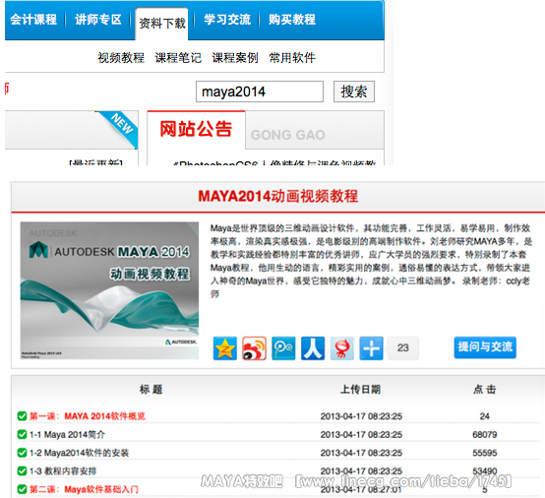Open the 讲师专区 navigation tab

(x=98, y=20)
